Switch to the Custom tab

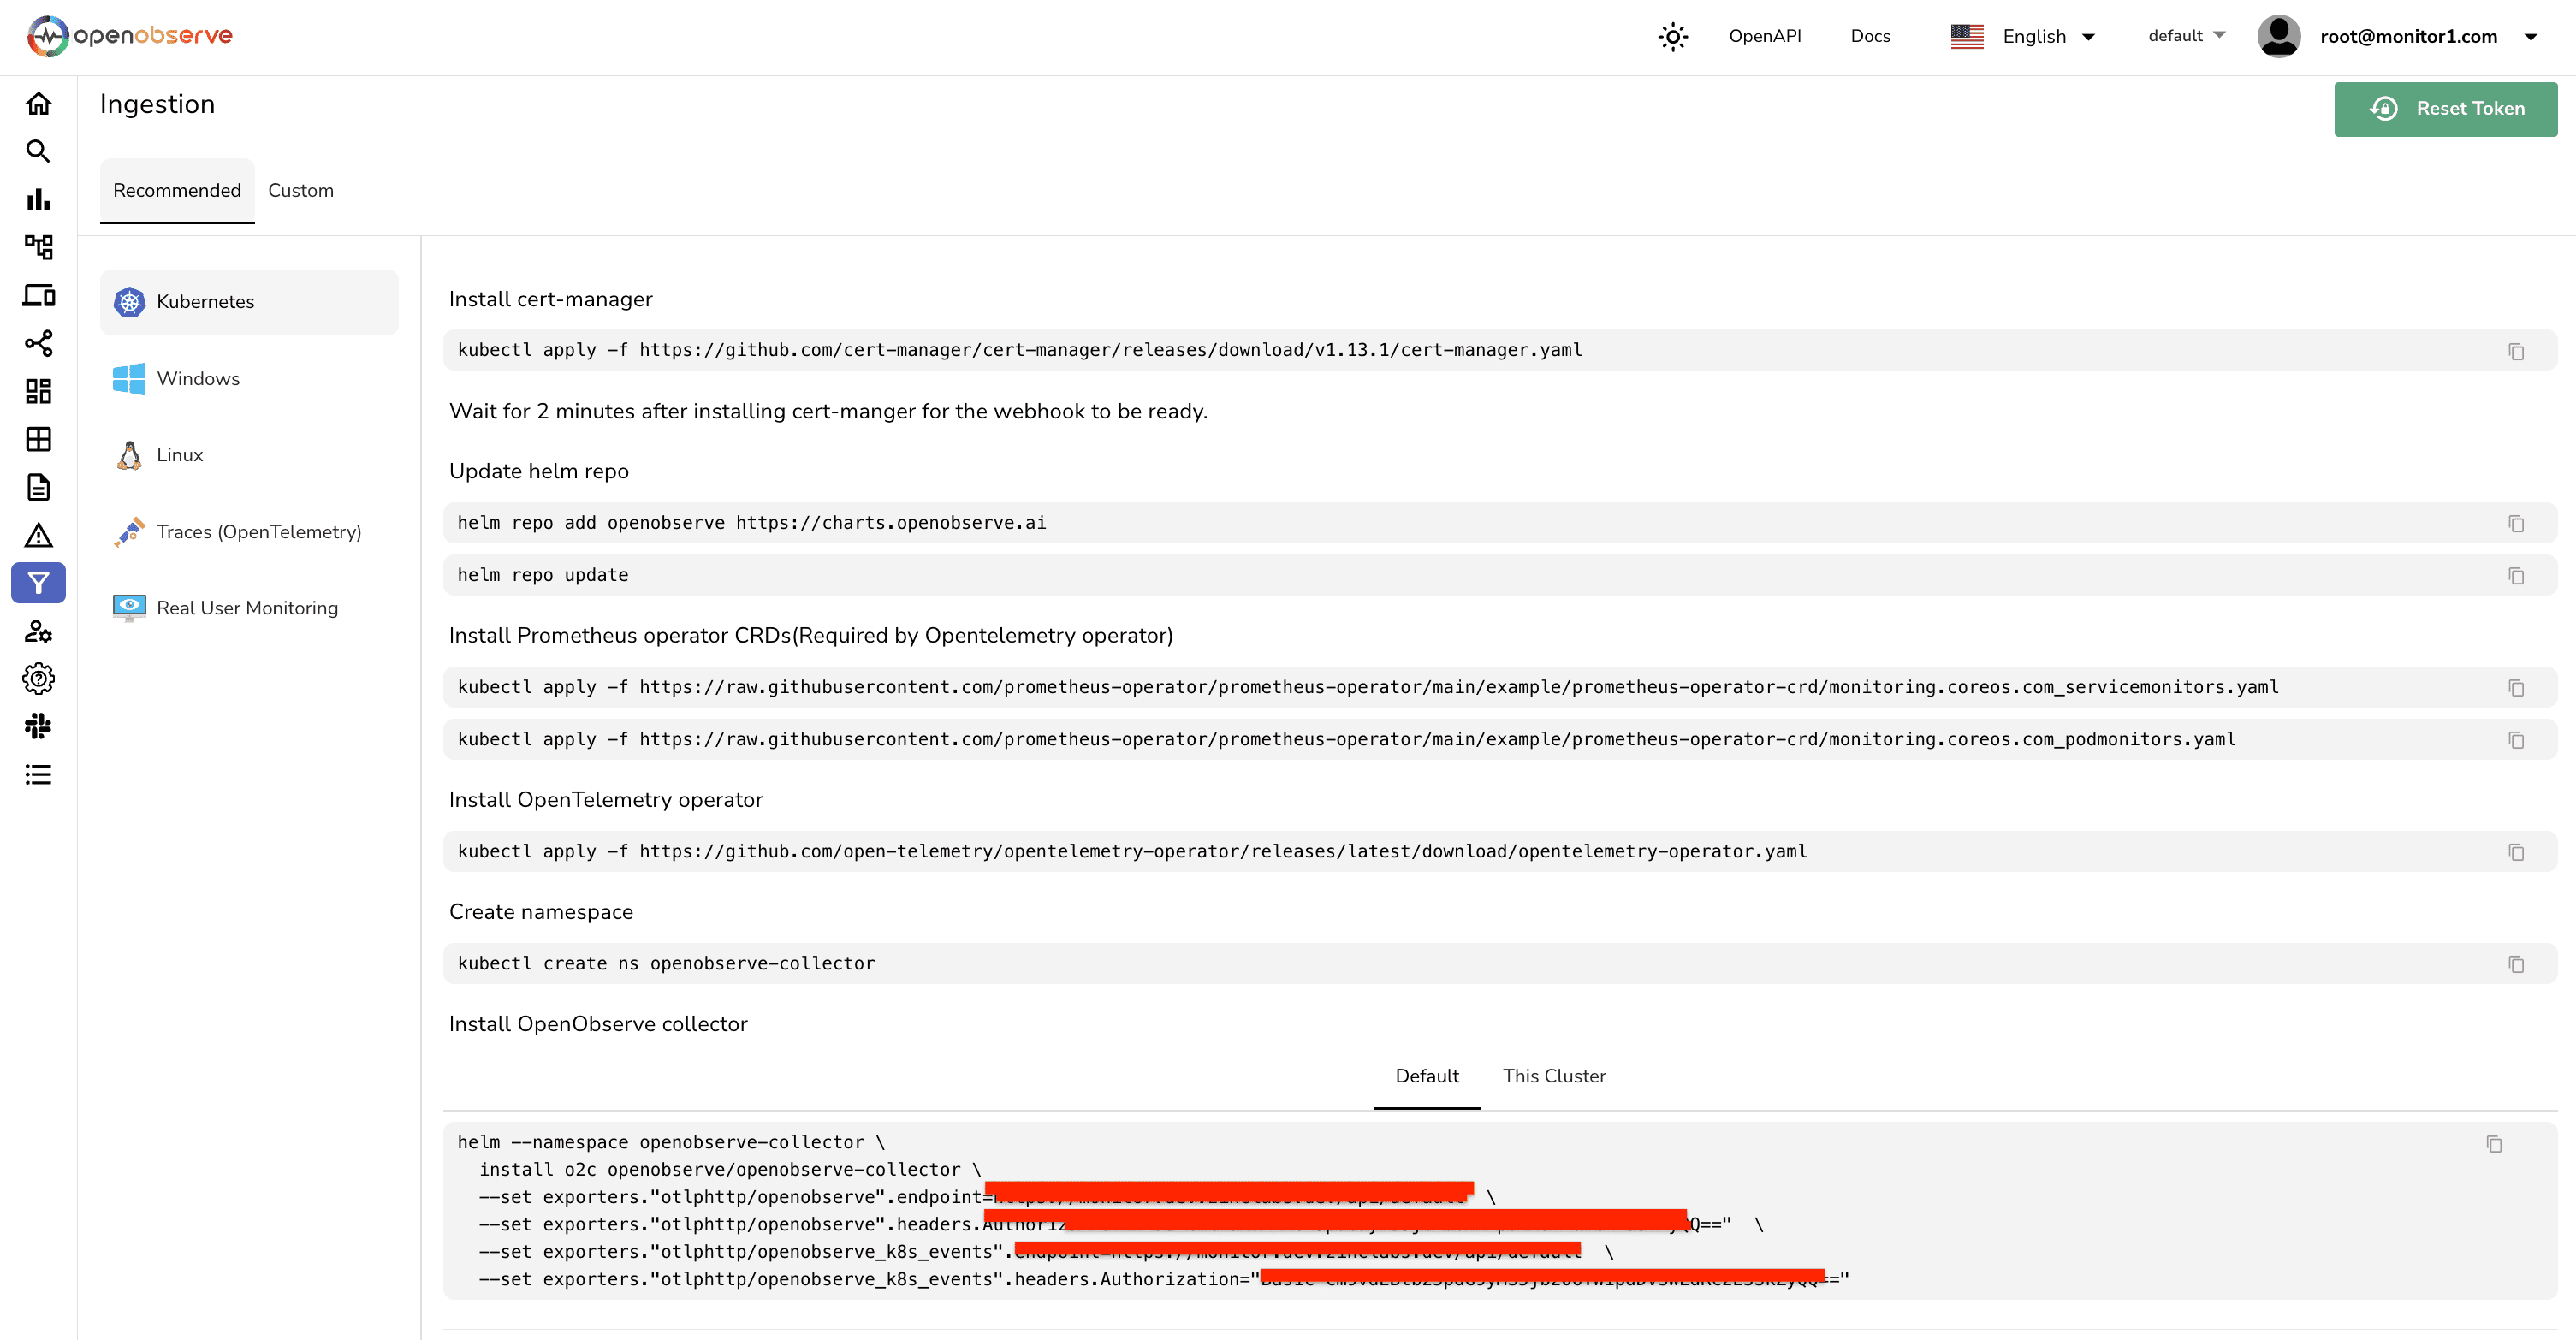point(300,190)
